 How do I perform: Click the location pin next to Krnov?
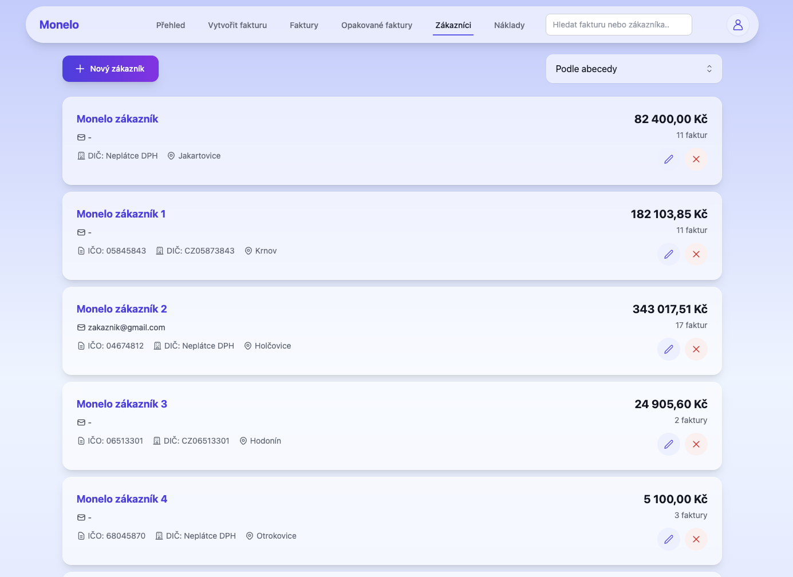pos(248,251)
